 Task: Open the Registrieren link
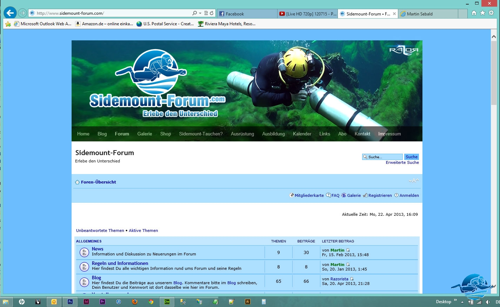(380, 195)
